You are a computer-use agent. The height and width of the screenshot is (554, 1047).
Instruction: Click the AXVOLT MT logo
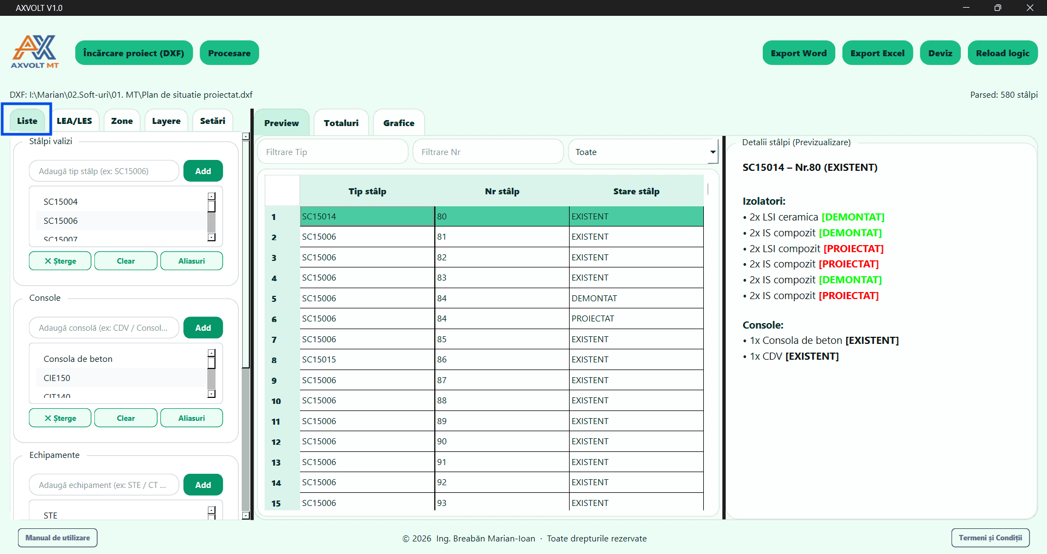(35, 52)
